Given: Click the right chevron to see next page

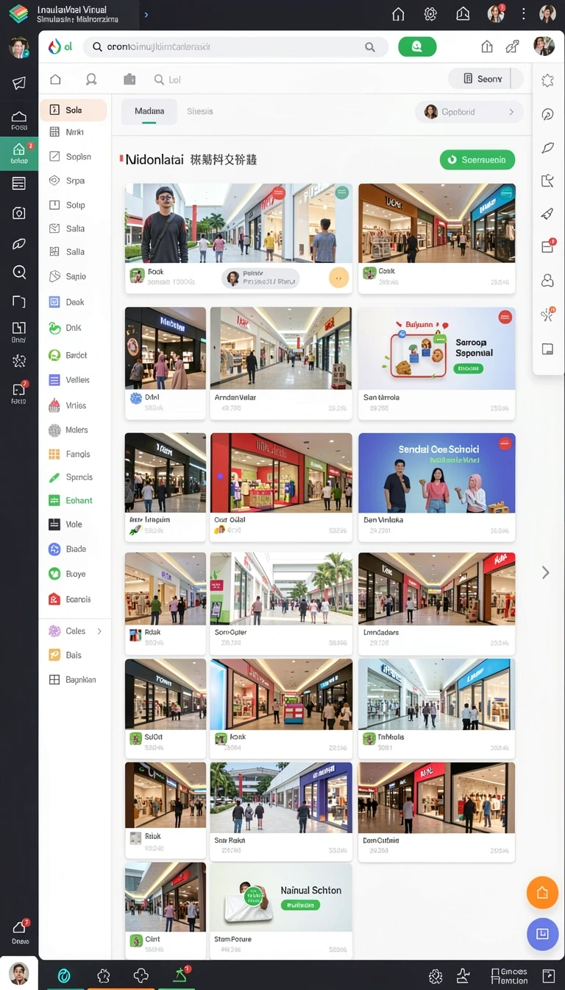Looking at the screenshot, I should coord(545,572).
